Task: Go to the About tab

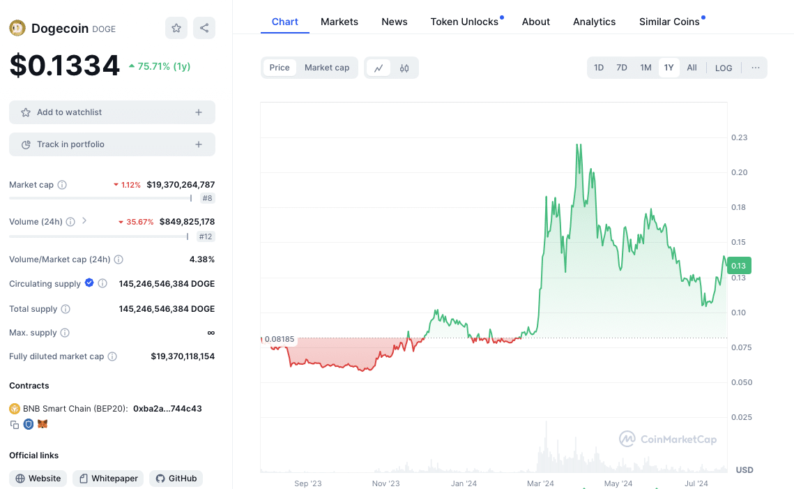Action: (x=536, y=22)
